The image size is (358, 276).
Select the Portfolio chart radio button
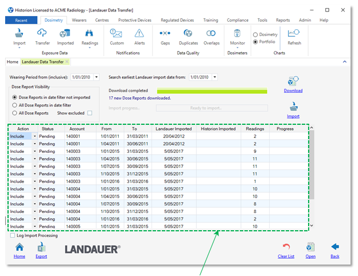(x=255, y=42)
